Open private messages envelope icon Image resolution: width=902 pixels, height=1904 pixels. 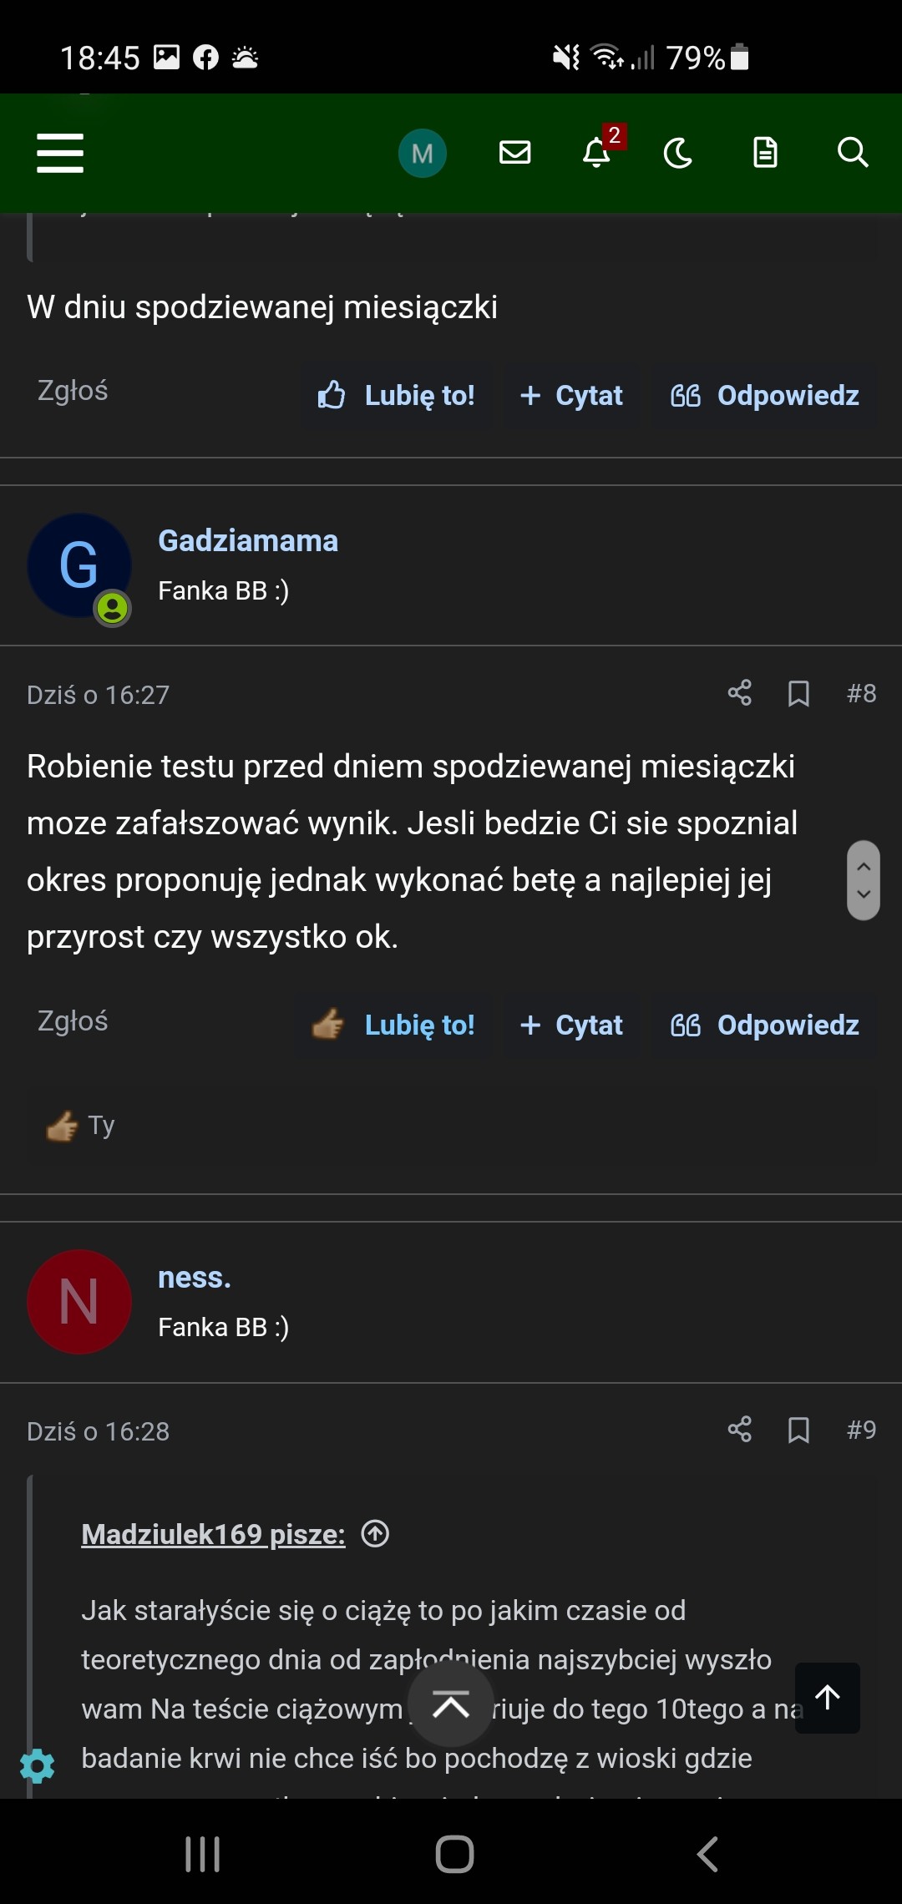tap(514, 153)
